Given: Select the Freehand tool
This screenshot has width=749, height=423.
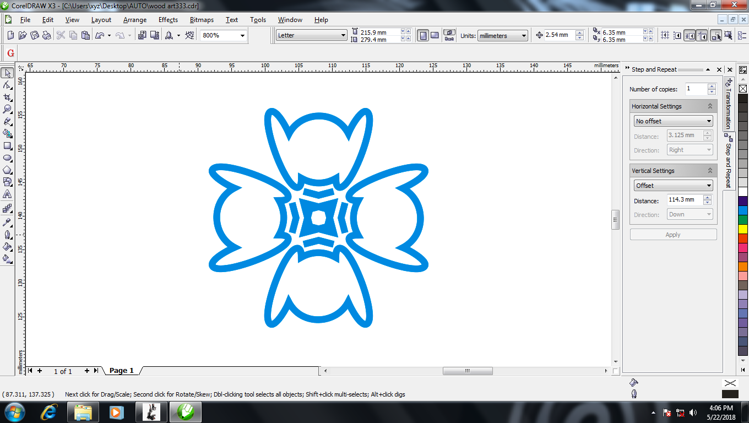Looking at the screenshot, I should click(x=7, y=122).
